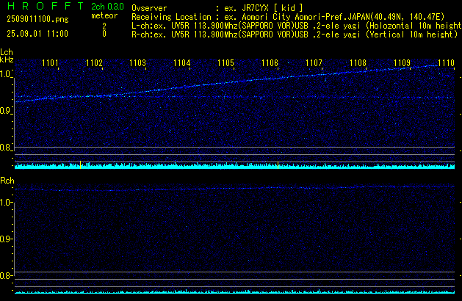462x301 pixels.
Task: Click the 0.9 frequency label in Rch
Action: 5,239
